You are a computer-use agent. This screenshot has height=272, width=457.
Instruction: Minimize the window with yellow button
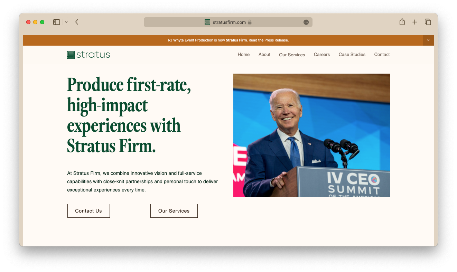(35, 22)
